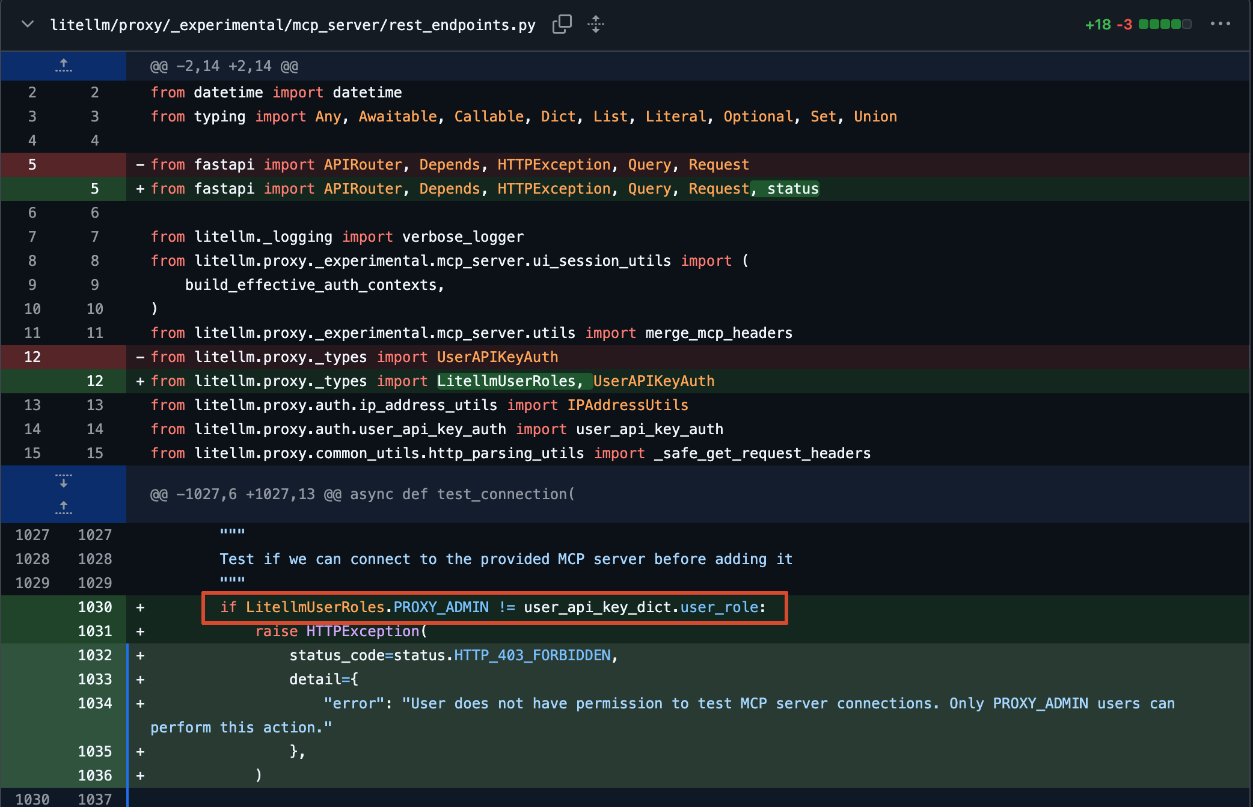This screenshot has width=1253, height=807.
Task: Click the test_connection hunk header text
Action: (x=362, y=494)
